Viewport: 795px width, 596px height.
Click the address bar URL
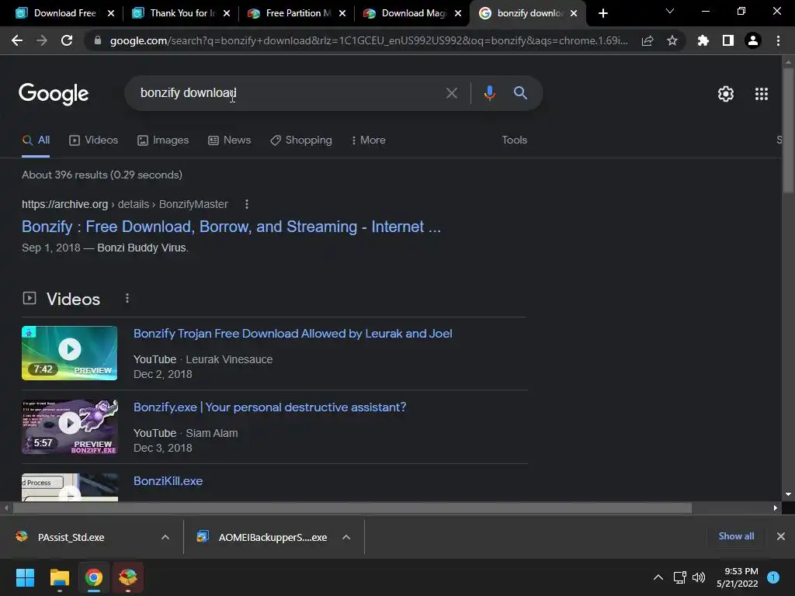[369, 40]
